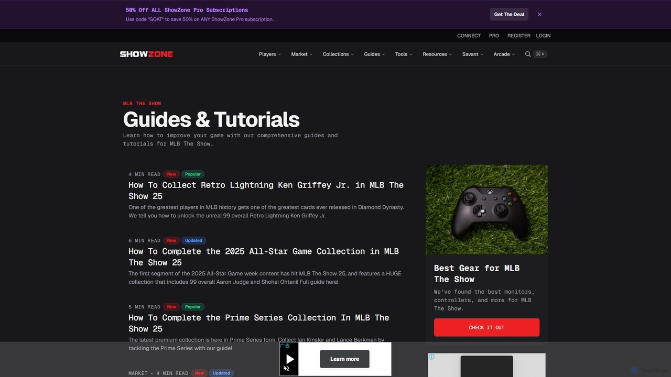The width and height of the screenshot is (671, 377).
Task: Click the 'MARKET • 4 MIN READ' label
Action: pyautogui.click(x=158, y=373)
